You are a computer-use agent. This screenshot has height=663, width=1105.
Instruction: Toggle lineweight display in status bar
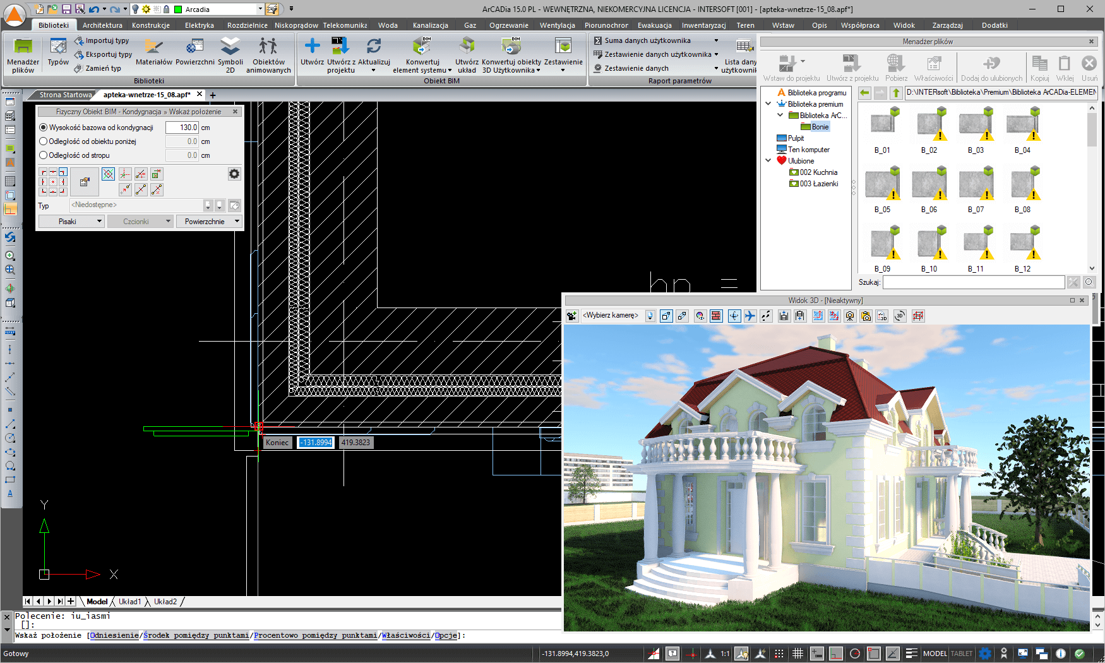[911, 654]
